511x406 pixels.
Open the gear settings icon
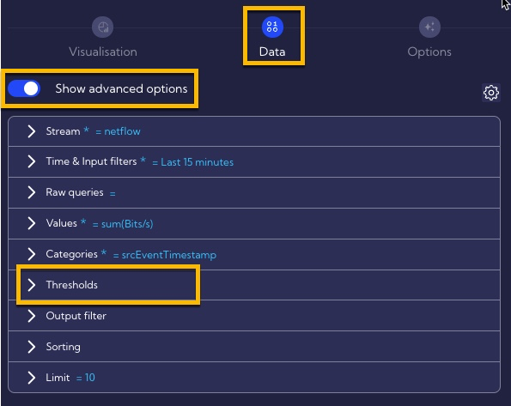(490, 93)
